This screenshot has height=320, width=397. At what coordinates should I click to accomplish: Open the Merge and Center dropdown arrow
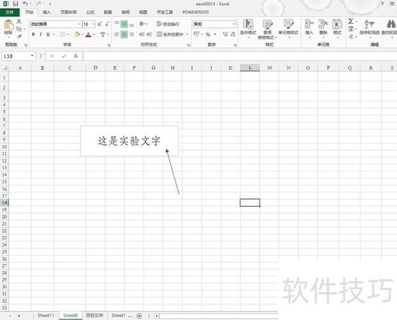(187, 34)
